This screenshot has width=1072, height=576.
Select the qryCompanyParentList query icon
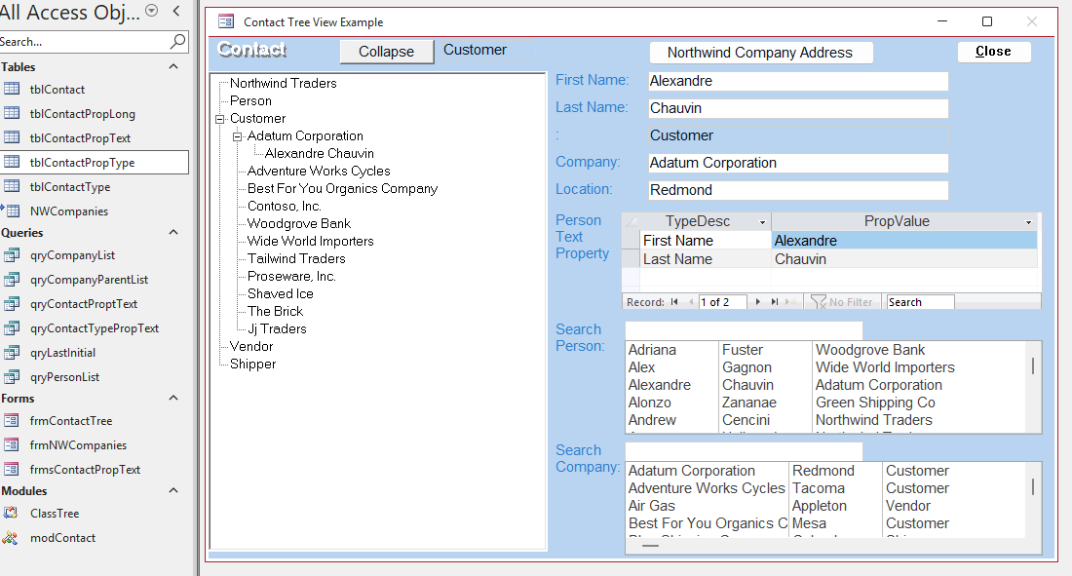pyautogui.click(x=12, y=279)
